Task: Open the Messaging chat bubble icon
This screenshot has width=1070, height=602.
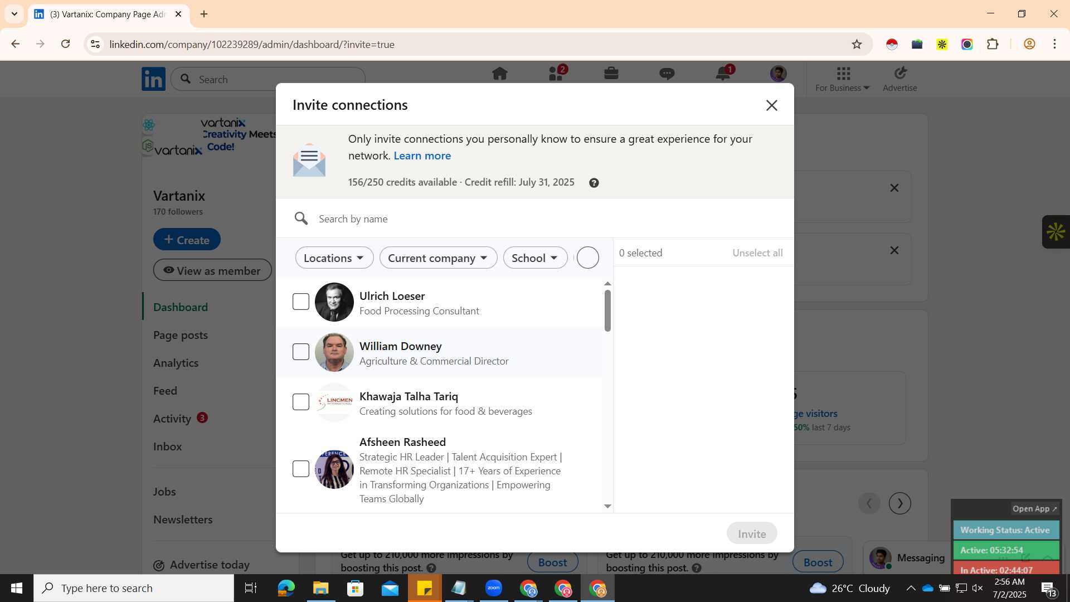Action: [x=667, y=74]
